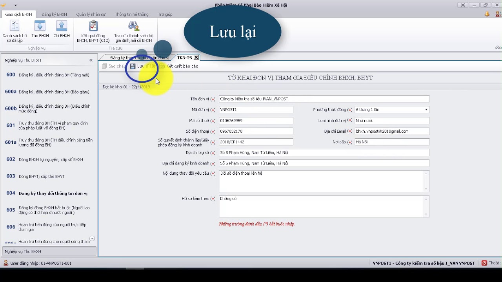Select procedure 600b Điều chỉnh mức đóng
502x282 pixels.
click(49, 108)
